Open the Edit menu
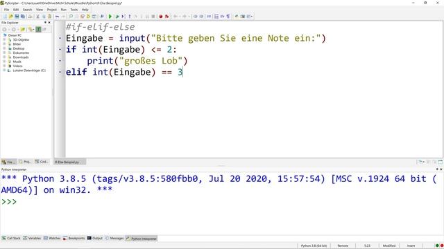 pos(16,10)
